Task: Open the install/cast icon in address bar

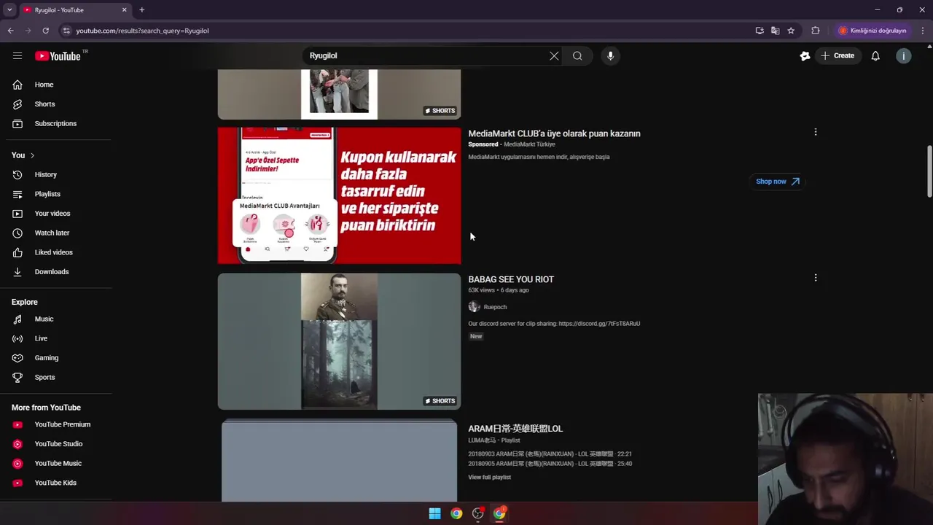Action: click(760, 31)
